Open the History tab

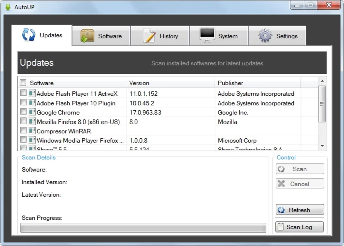(x=160, y=36)
